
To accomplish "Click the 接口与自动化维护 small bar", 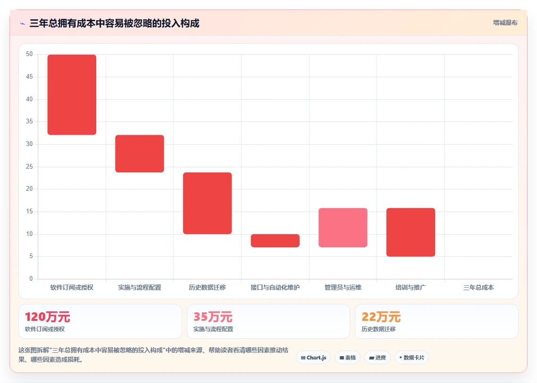I will tap(276, 241).
